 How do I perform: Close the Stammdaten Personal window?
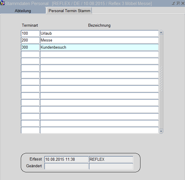click(x=182, y=3)
